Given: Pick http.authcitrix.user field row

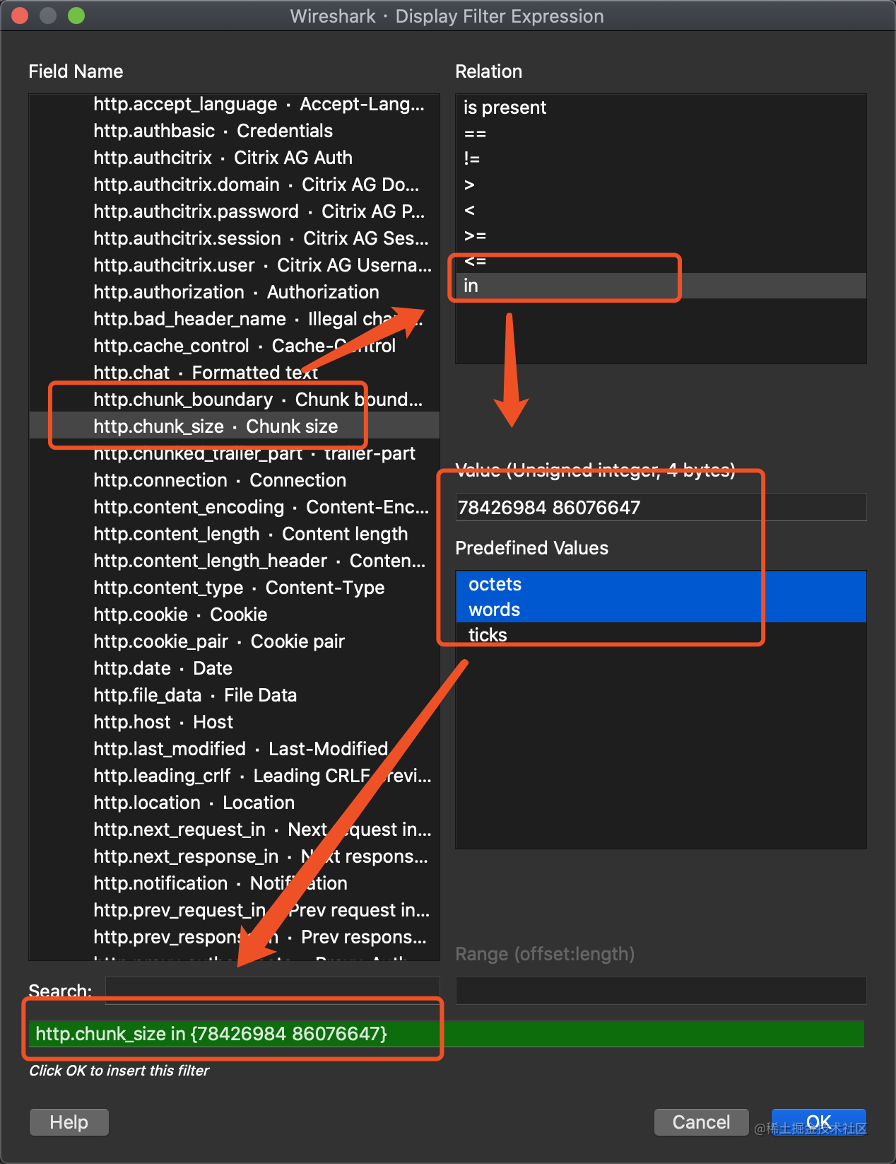Looking at the screenshot, I should [x=234, y=265].
